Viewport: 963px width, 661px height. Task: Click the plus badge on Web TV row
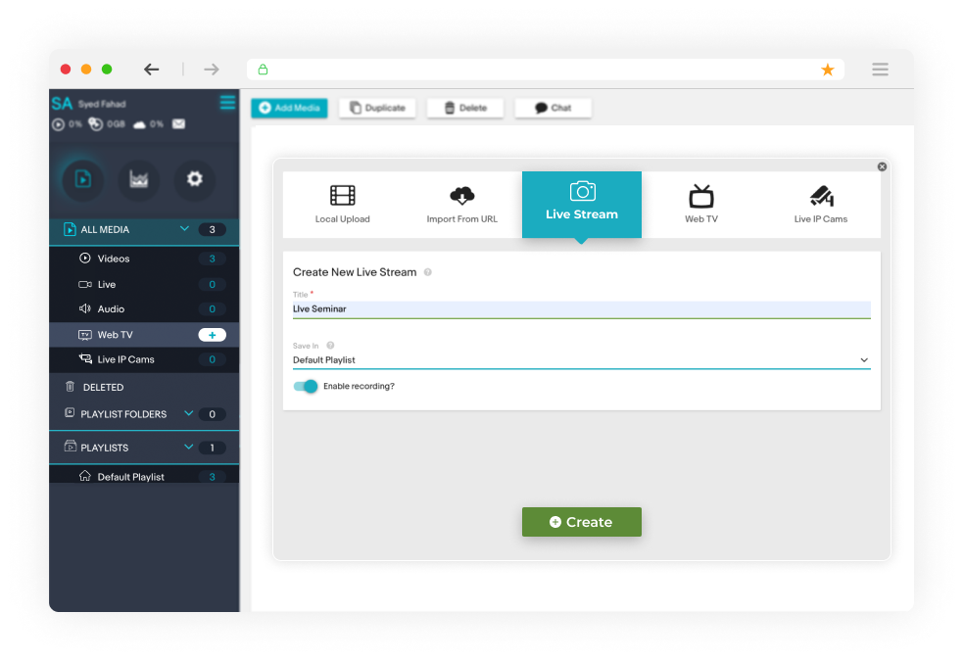pyautogui.click(x=212, y=335)
